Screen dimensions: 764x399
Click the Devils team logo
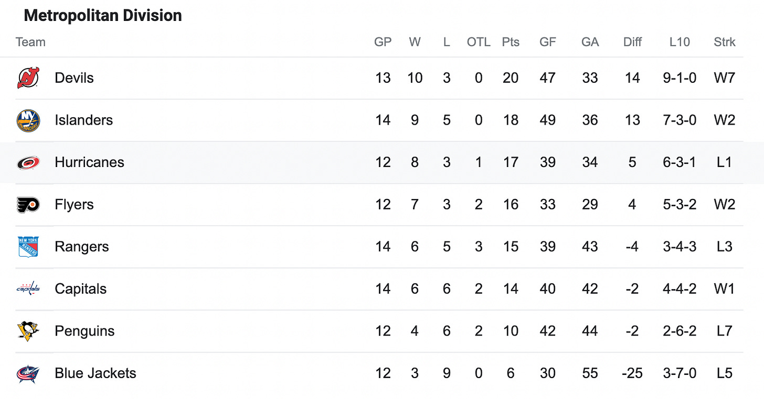[x=28, y=78]
